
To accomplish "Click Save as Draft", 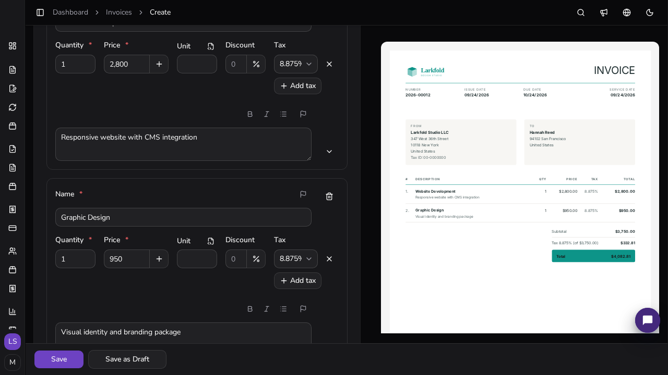I will pos(127,359).
